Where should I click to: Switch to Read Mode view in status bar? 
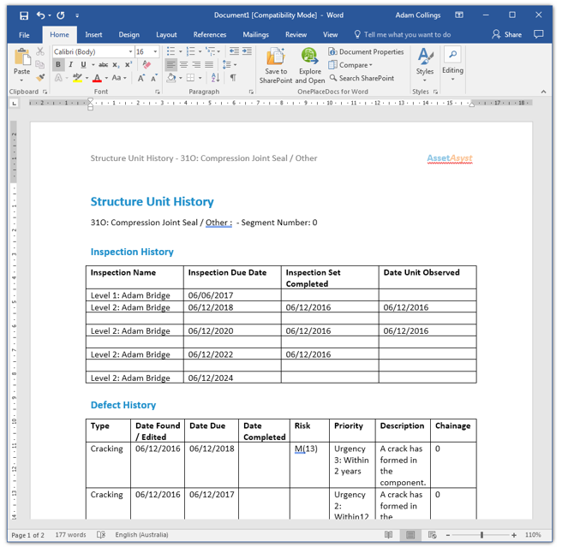[389, 535]
